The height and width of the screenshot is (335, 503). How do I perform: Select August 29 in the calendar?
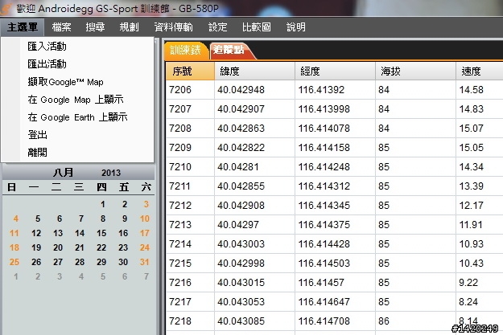(101, 262)
